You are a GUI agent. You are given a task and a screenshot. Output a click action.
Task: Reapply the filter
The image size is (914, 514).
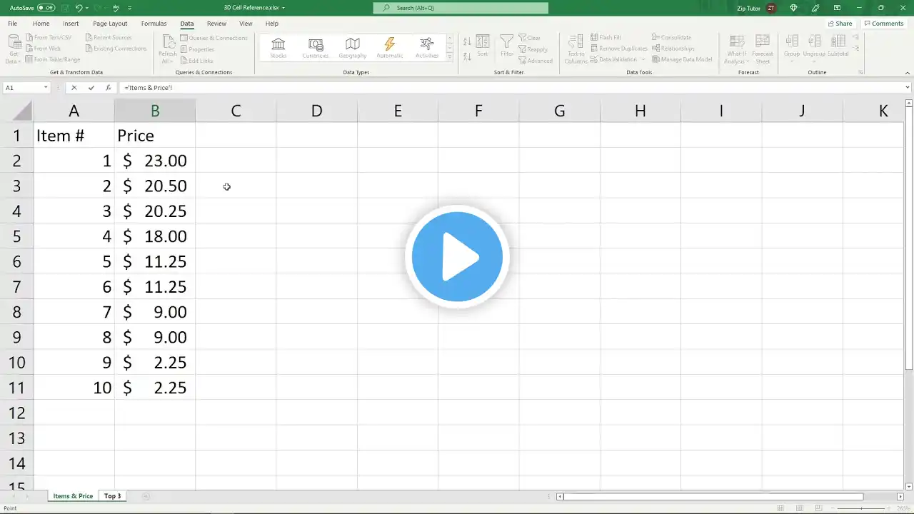[x=533, y=49]
